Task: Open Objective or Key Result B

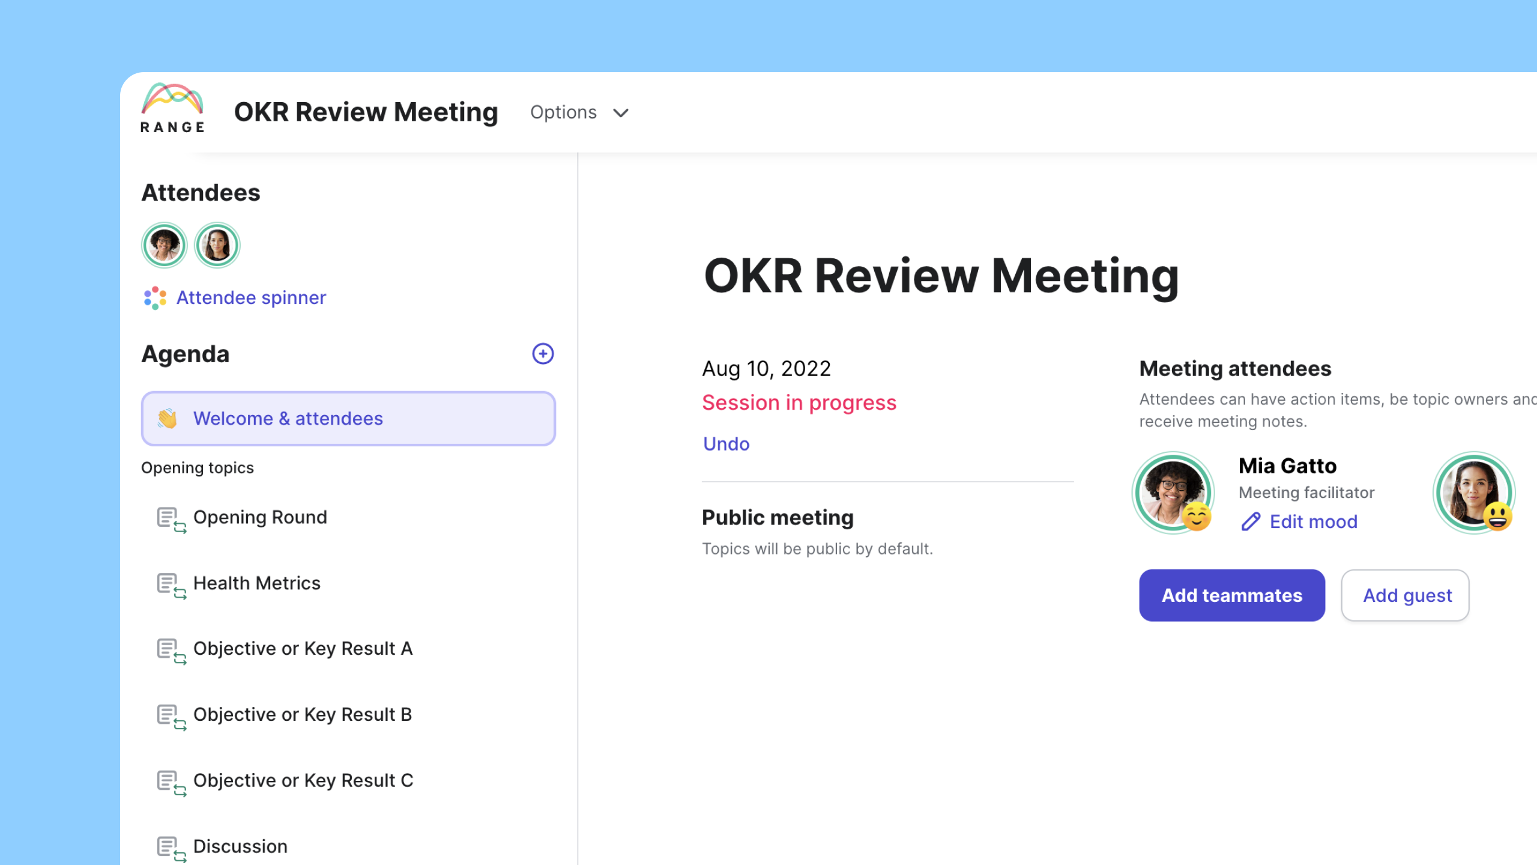Action: pos(303,715)
